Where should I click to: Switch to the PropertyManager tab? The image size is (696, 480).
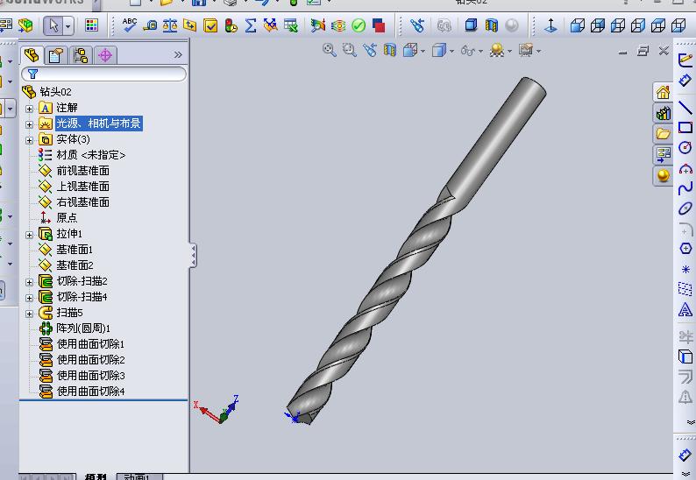56,55
